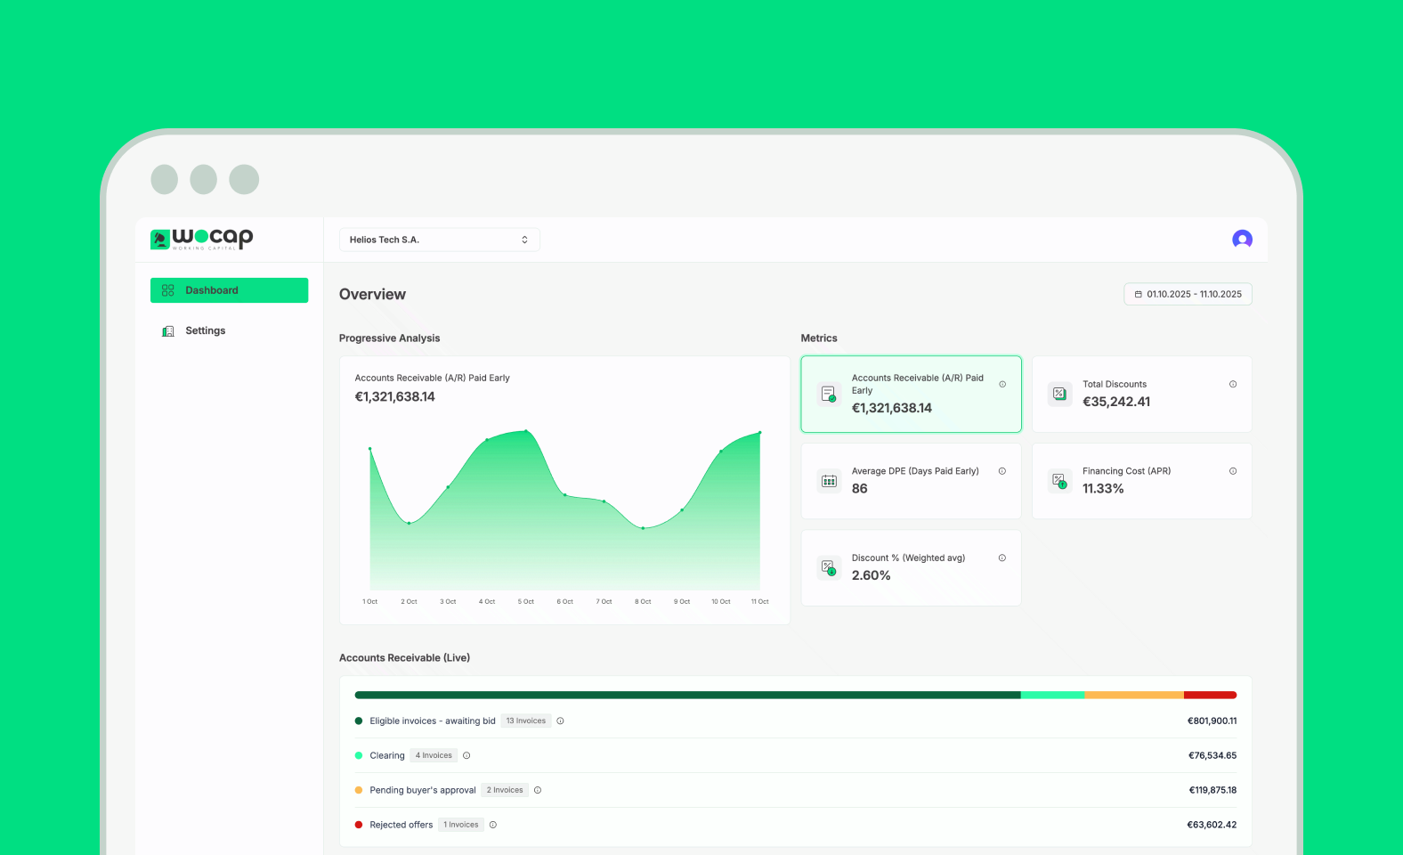The image size is (1403, 855).
Task: Click info icon beside Average DPE
Action: click(1002, 471)
